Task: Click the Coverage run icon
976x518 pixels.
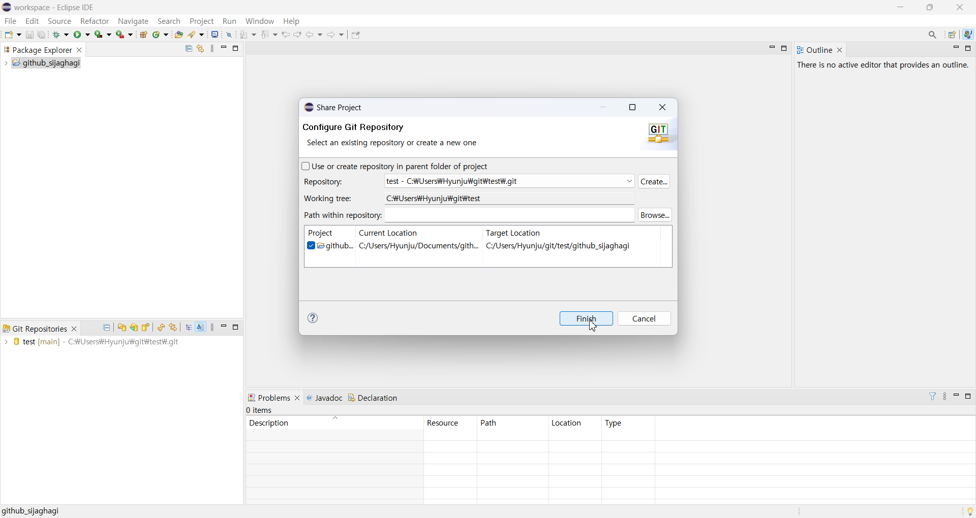Action: click(99, 35)
